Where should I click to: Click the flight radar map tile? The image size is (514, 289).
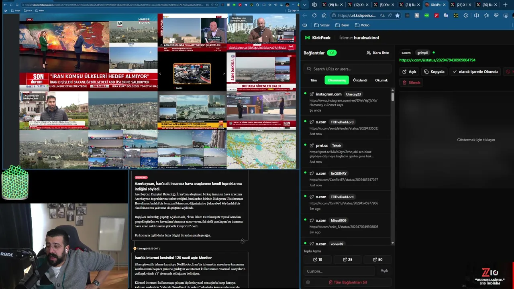pyautogui.click(x=261, y=149)
